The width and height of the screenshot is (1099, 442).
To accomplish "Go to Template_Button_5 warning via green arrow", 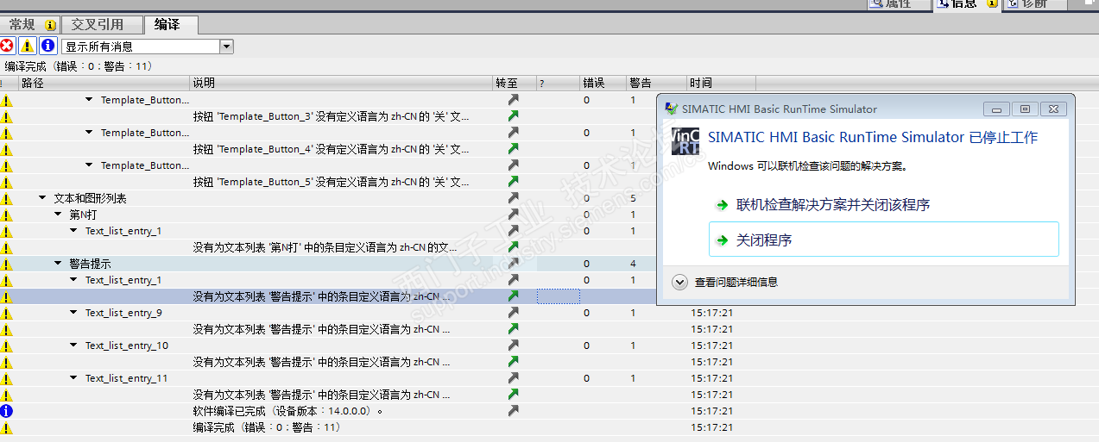I will [514, 182].
